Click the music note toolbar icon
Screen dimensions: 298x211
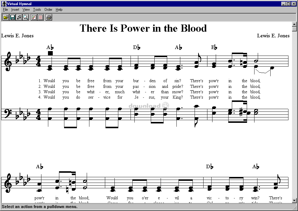pos(19,18)
